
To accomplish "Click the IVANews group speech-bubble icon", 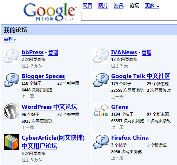I will 101,56.
